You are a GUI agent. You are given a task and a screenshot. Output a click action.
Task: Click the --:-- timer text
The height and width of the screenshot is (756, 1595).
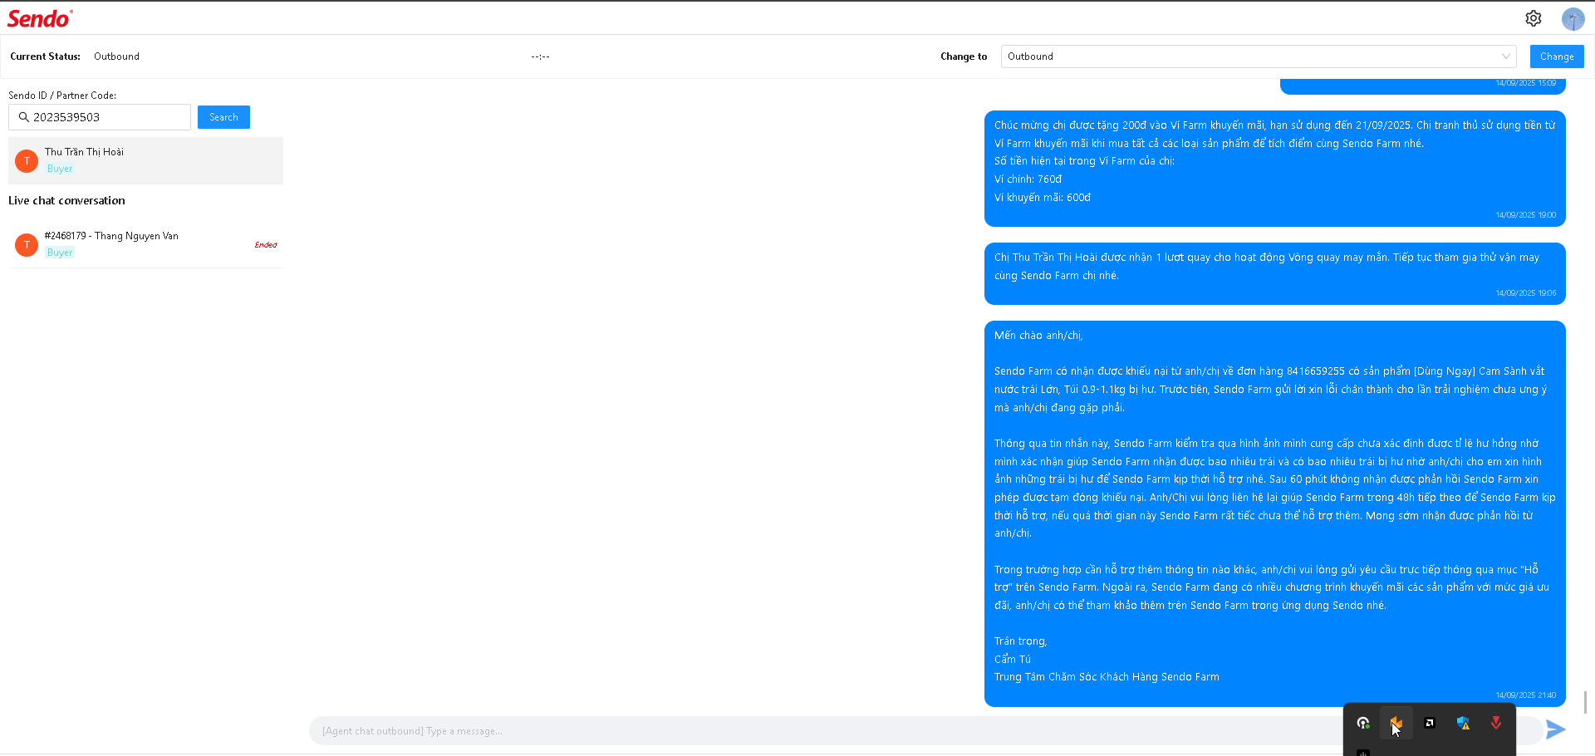tap(540, 56)
